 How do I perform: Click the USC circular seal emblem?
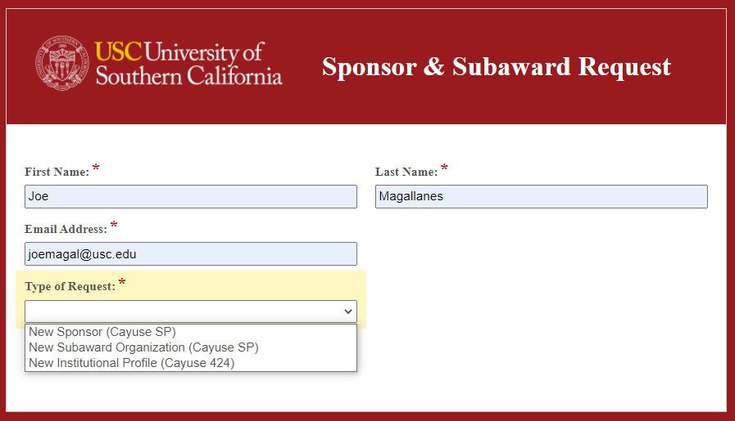click(x=62, y=63)
